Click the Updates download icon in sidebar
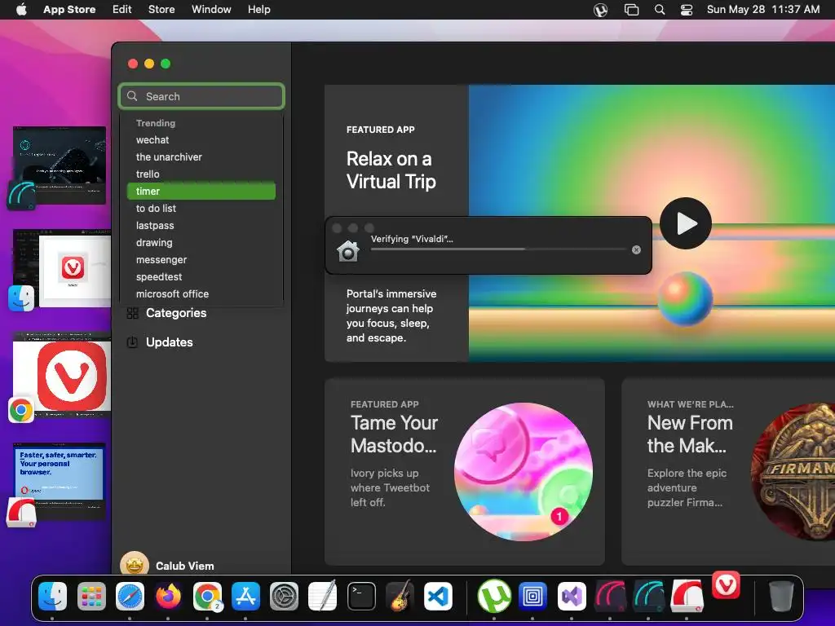The image size is (835, 626). coord(133,342)
